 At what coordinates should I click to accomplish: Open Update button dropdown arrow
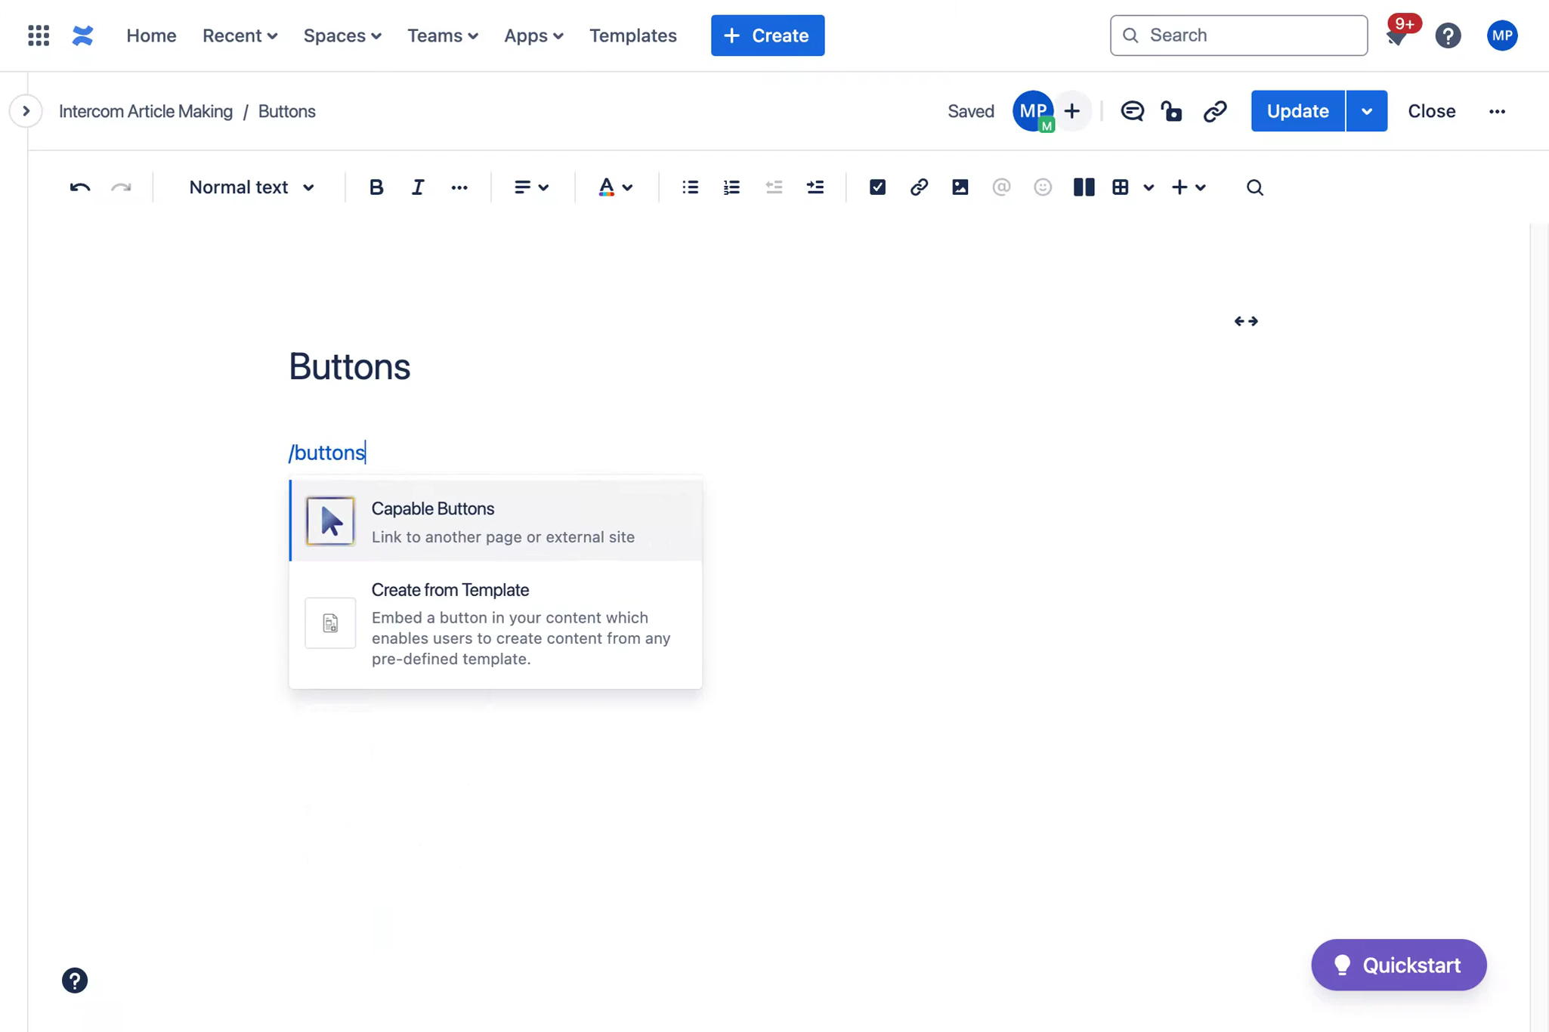(x=1367, y=111)
